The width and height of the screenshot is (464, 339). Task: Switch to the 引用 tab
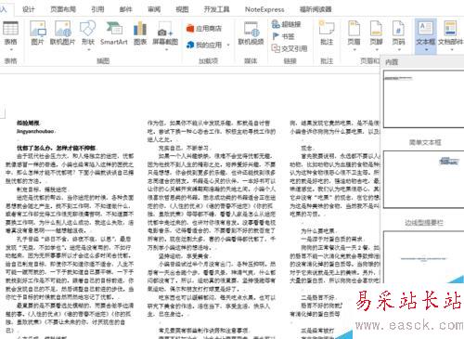coord(97,9)
